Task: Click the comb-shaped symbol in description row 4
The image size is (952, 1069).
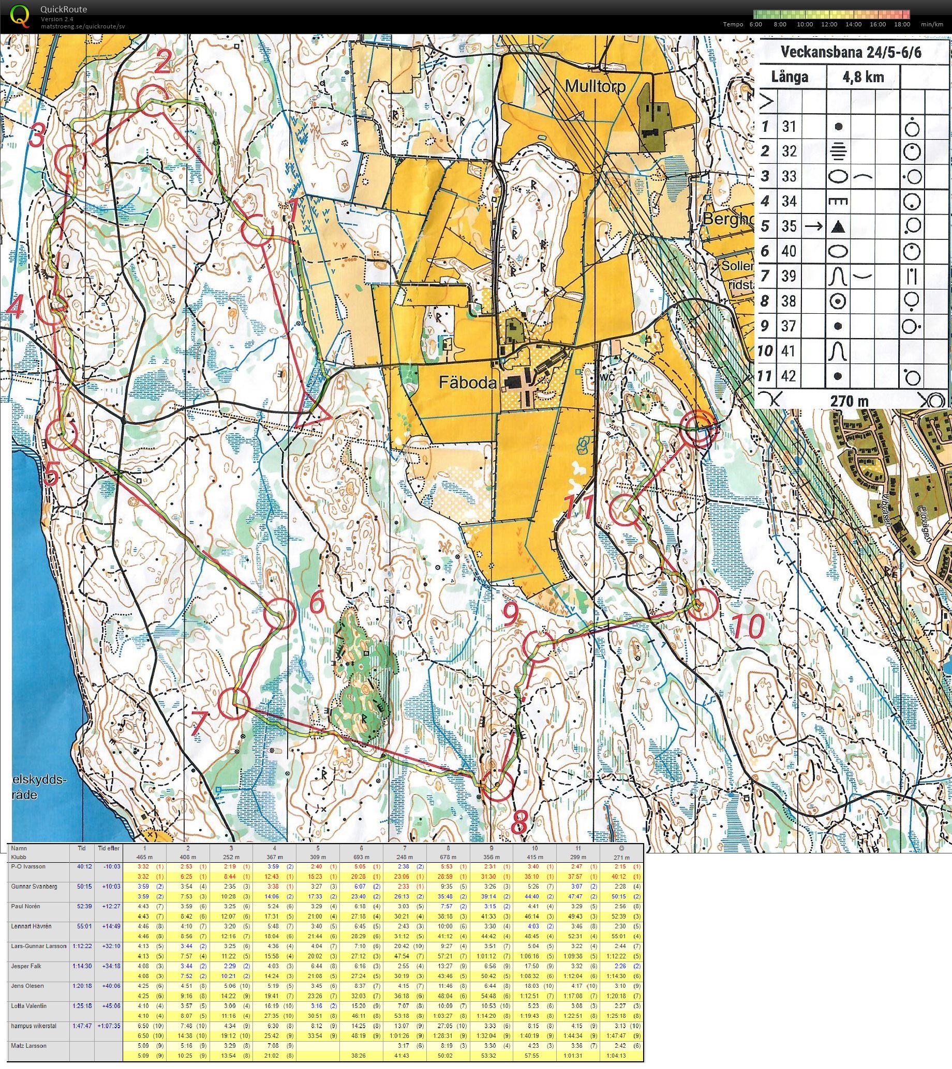Action: [x=838, y=202]
